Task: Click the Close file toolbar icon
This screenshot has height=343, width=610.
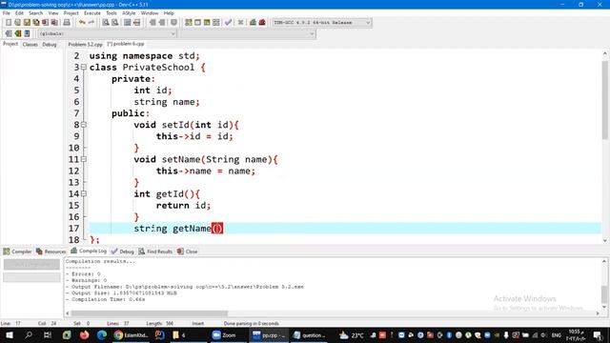Action: (x=46, y=23)
